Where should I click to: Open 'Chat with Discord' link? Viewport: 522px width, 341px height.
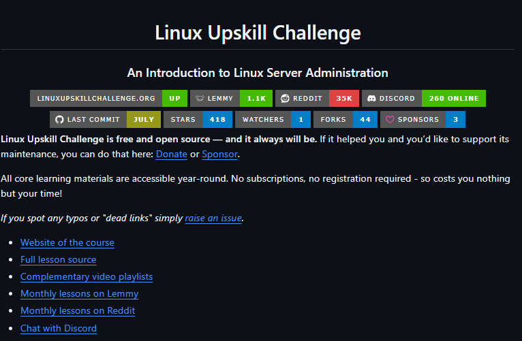point(59,328)
